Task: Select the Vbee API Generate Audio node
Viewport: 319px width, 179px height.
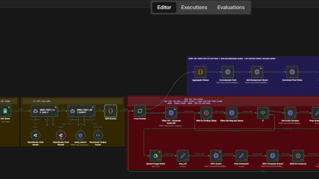Action: coord(171,113)
